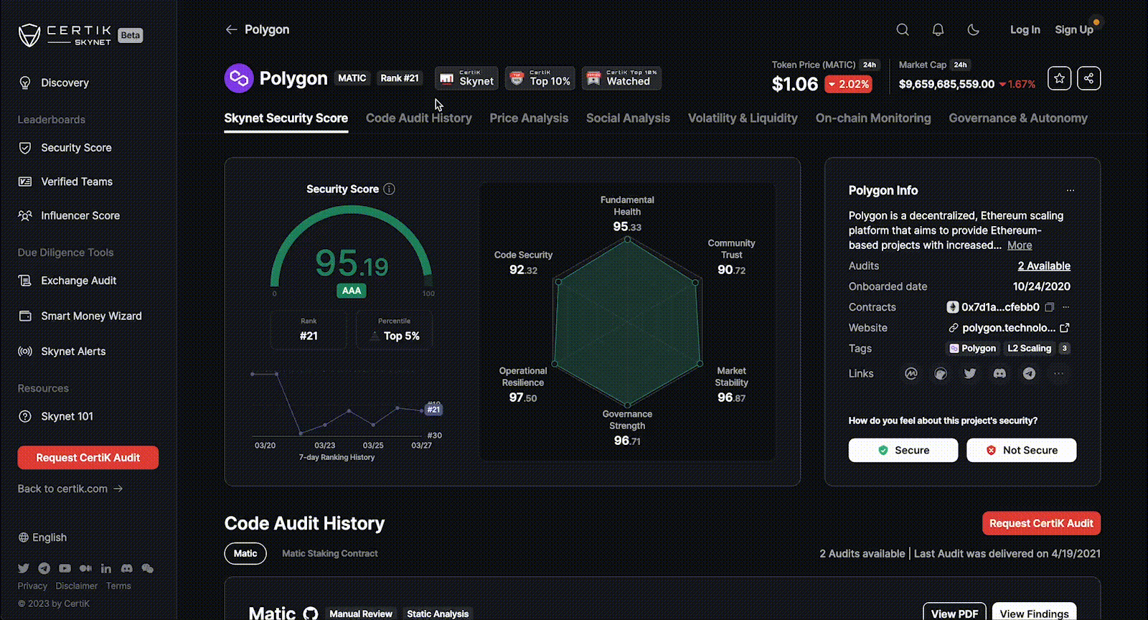
Task: Open Polygon's Telegram link icon
Action: click(x=1029, y=373)
